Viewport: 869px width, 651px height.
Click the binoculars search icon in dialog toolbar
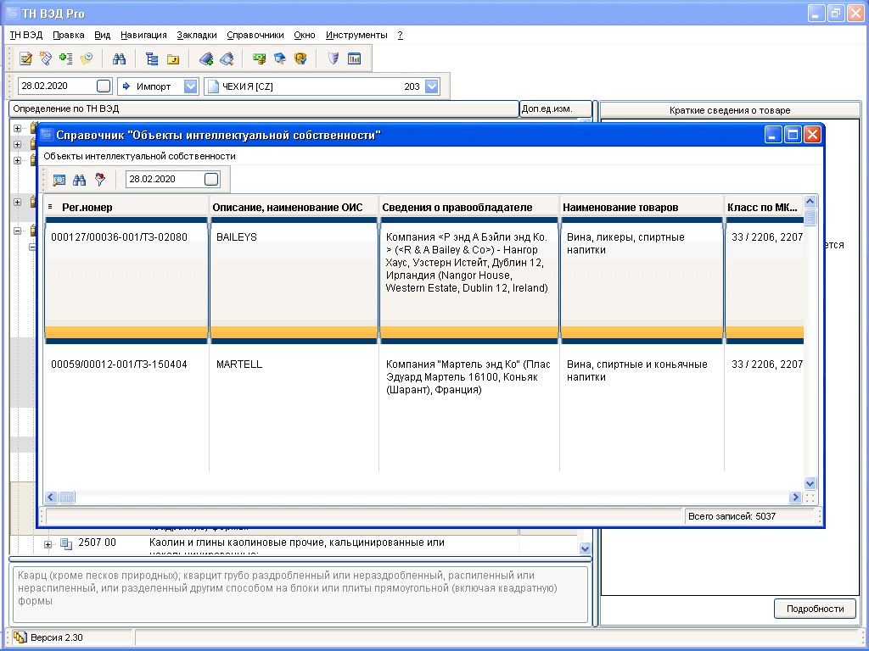[79, 180]
